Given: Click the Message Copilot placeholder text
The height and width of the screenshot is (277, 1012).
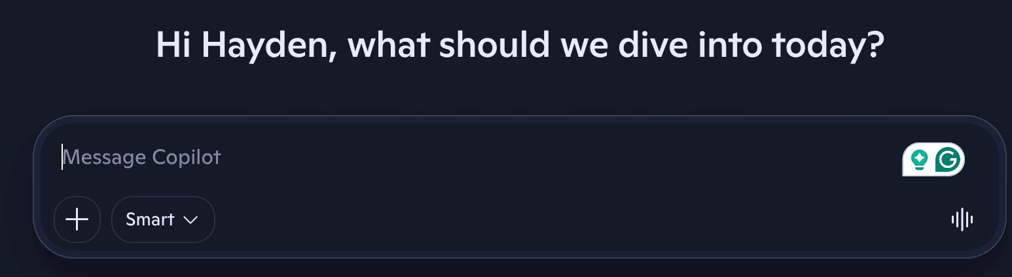Looking at the screenshot, I should click(x=141, y=157).
